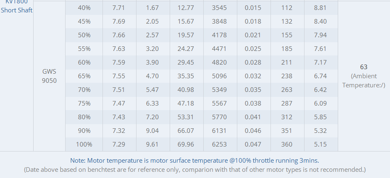Image resolution: width=390 pixels, height=178 pixels.
Task: Select the 5.15 efficiency value
Action: 320,144
